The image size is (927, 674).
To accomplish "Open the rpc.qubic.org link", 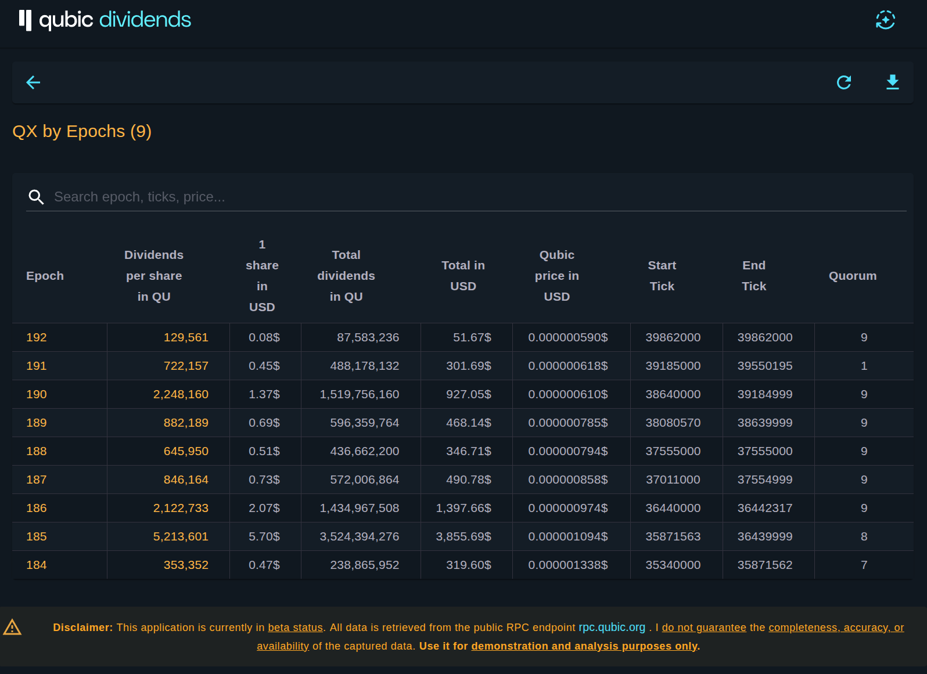I will (612, 628).
